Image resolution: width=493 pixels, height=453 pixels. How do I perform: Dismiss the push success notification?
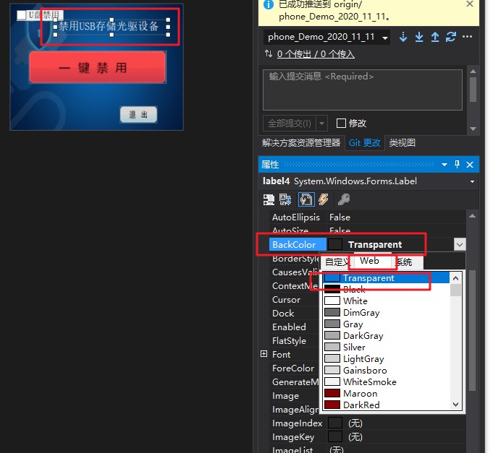point(470,4)
